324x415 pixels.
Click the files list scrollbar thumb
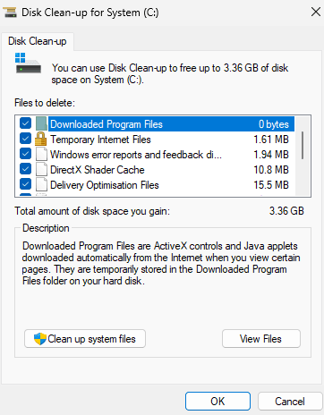303,145
